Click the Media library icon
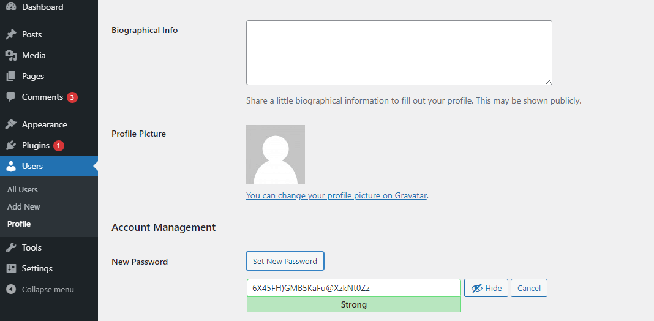The image size is (654, 321). (11, 55)
